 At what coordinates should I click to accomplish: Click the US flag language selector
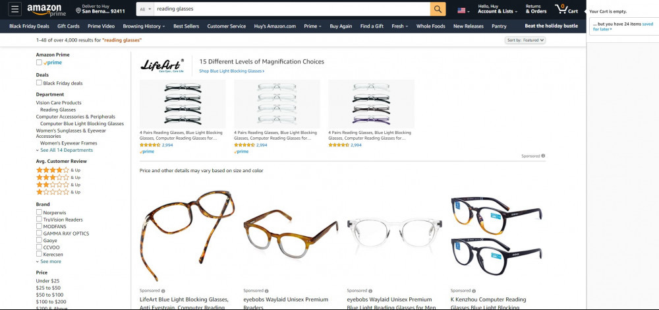[x=463, y=11]
